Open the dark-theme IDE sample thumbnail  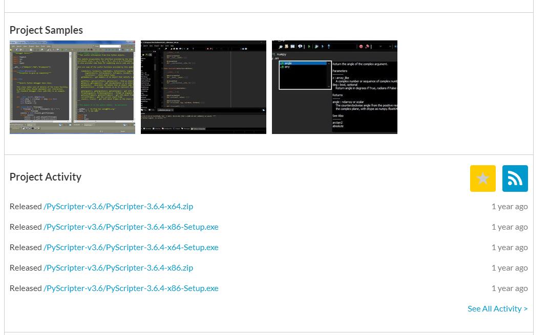(203, 87)
